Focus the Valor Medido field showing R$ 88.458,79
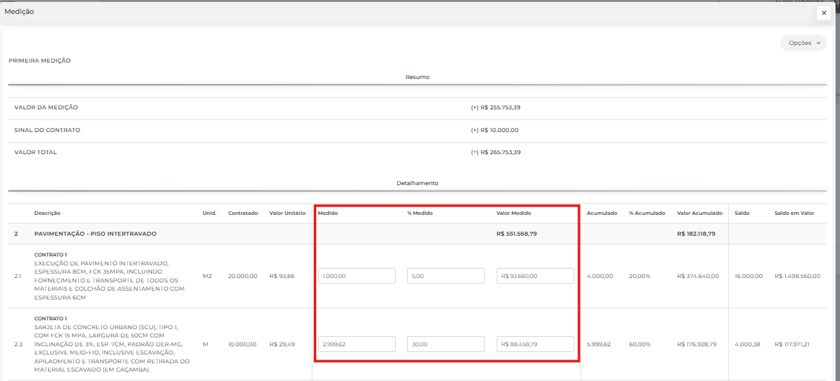Image resolution: width=840 pixels, height=381 pixels. tap(535, 344)
